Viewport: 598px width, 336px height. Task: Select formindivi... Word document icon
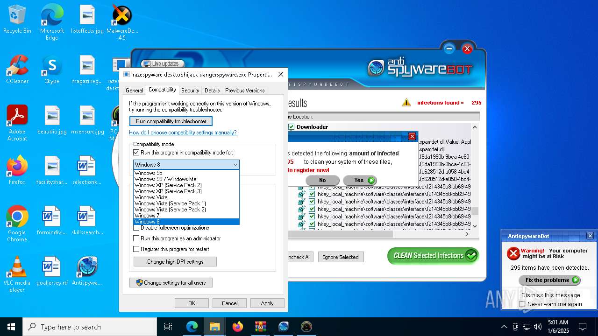(52, 221)
